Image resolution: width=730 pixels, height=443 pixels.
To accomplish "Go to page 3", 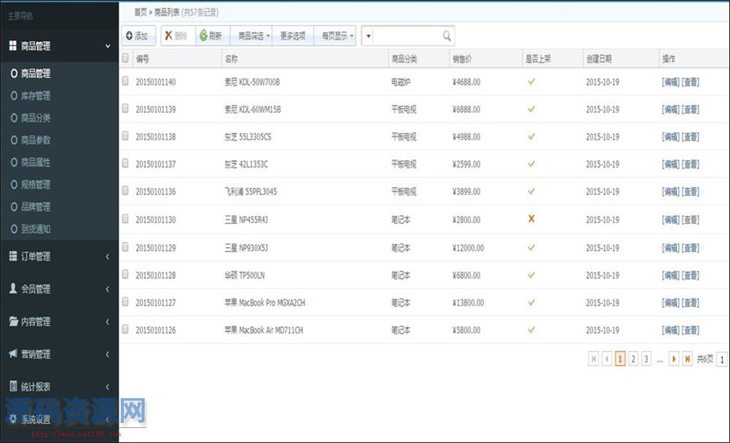I will click(x=646, y=359).
